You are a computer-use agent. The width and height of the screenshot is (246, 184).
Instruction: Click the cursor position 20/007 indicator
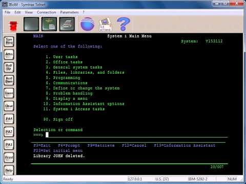(x=217, y=167)
